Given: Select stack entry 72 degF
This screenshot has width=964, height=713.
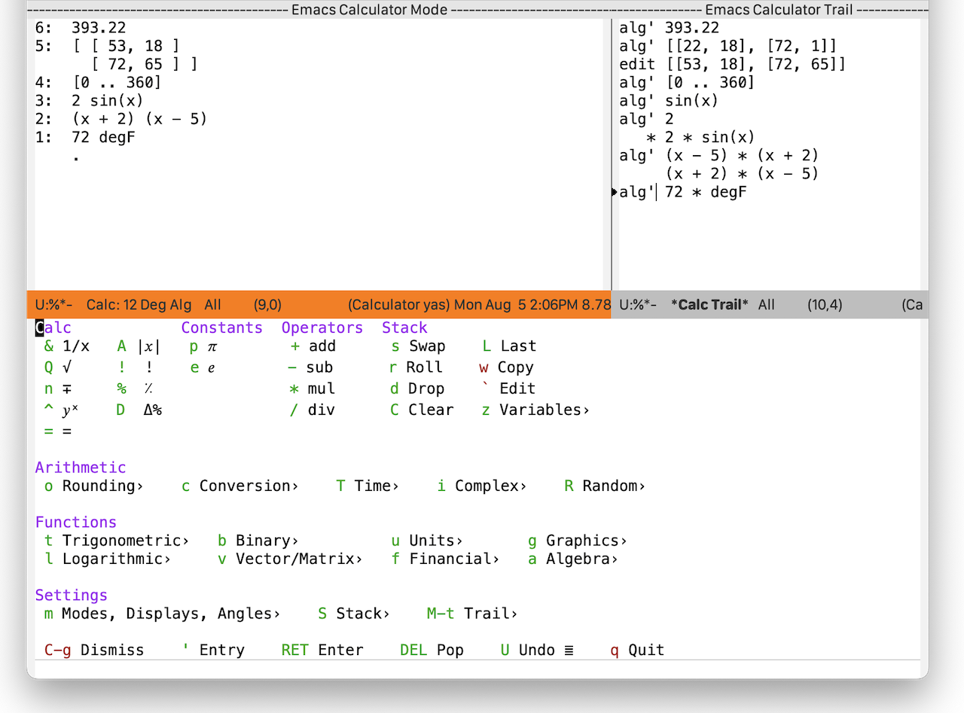Looking at the screenshot, I should tap(103, 137).
